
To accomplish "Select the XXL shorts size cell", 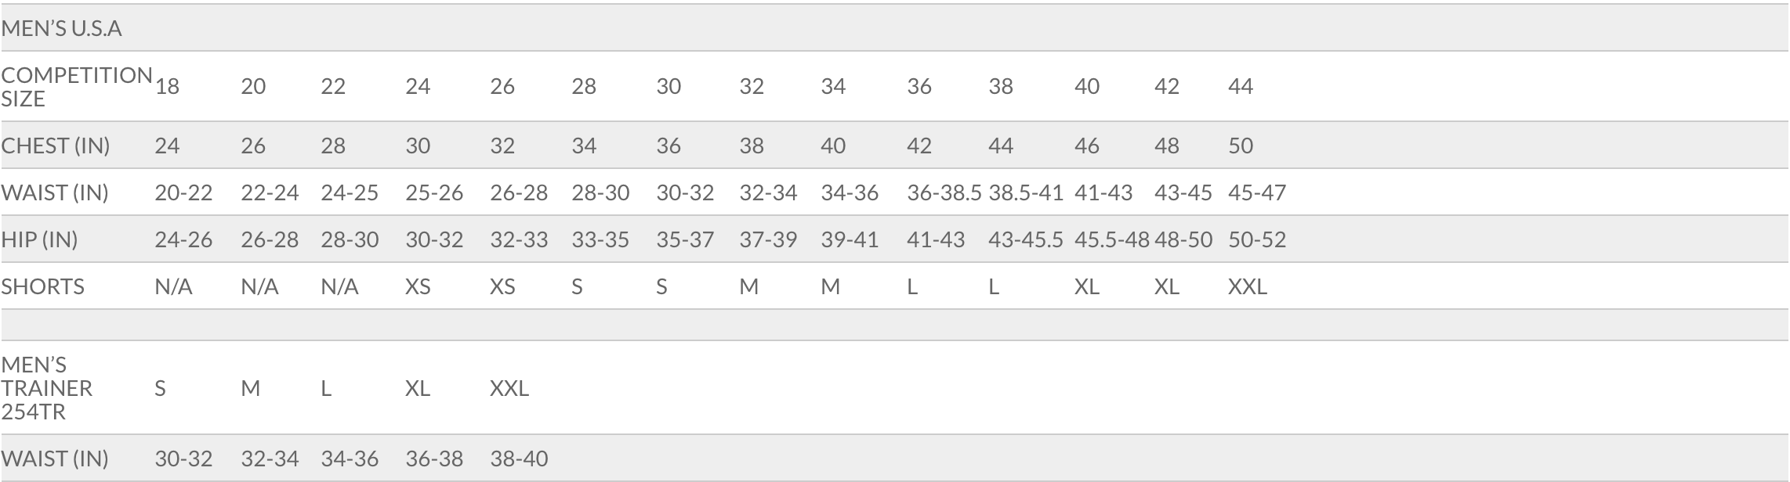I will click(x=1247, y=286).
